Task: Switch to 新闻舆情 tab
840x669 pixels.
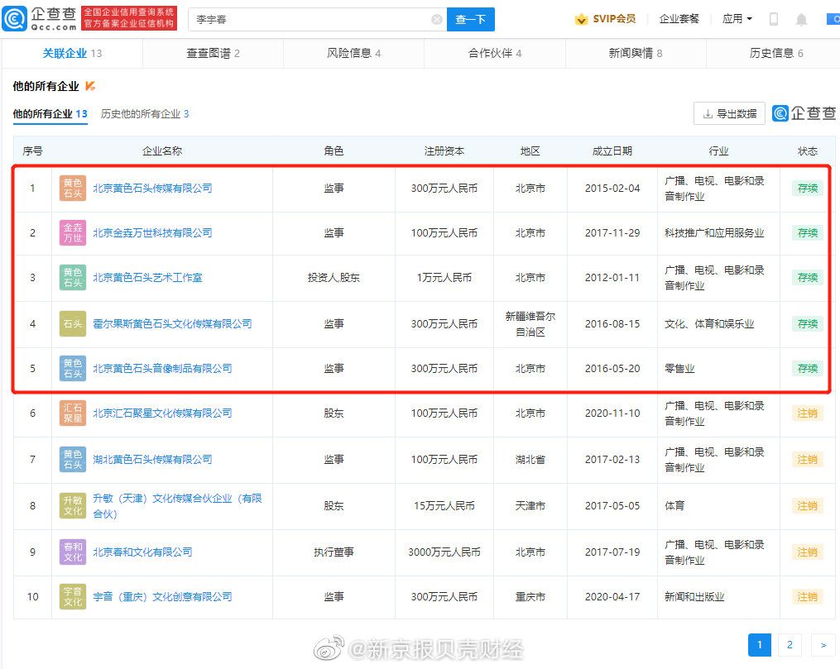Action: [636, 54]
